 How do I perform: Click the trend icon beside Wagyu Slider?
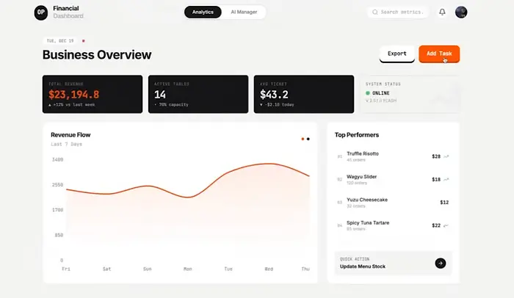click(x=446, y=179)
